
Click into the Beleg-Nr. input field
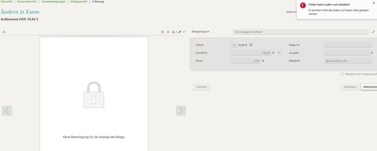(348, 45)
